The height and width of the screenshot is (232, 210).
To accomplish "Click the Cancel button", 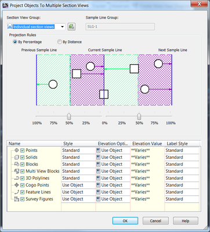I will tap(155, 221).
